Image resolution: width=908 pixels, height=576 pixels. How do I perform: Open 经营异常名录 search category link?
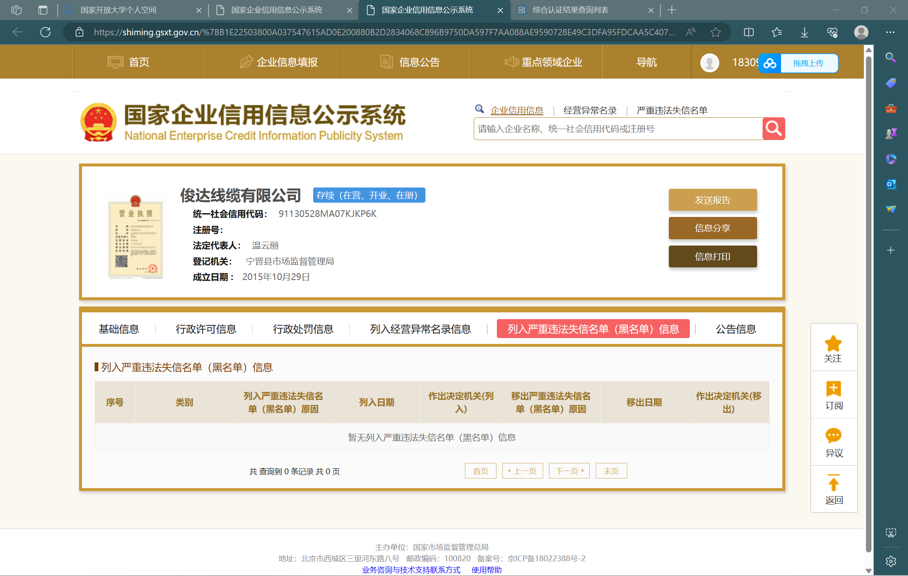coord(590,111)
